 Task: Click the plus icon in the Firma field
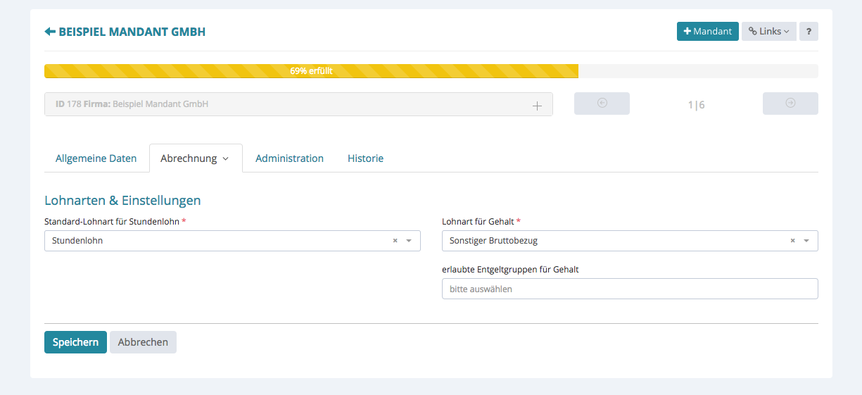point(537,105)
